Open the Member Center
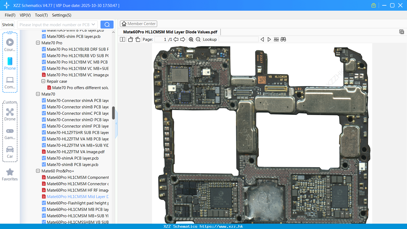This screenshot has height=229, width=407. [138, 24]
